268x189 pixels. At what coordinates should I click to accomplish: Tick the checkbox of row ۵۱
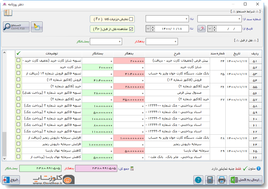[x=19, y=60]
